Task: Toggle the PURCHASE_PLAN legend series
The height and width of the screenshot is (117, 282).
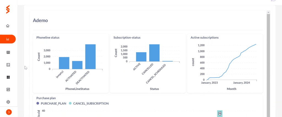Action: [51, 103]
